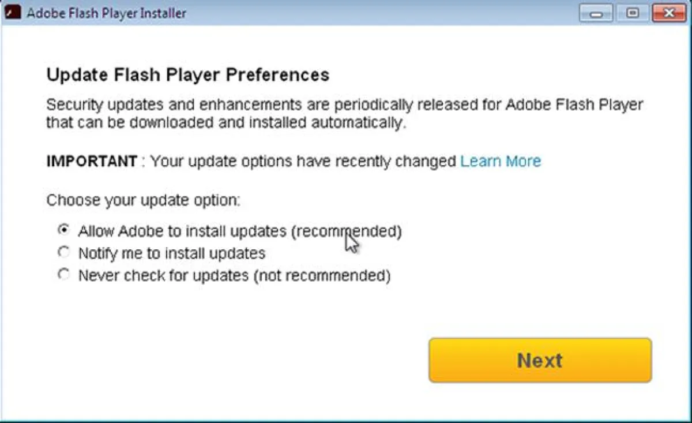The image size is (692, 423).
Task: Click the 'Allow Adobe to install updates (recommended)' label
Action: point(239,231)
